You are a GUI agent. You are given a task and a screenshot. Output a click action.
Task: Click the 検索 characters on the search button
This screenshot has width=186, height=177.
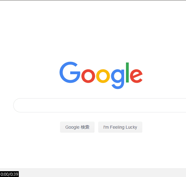85,127
